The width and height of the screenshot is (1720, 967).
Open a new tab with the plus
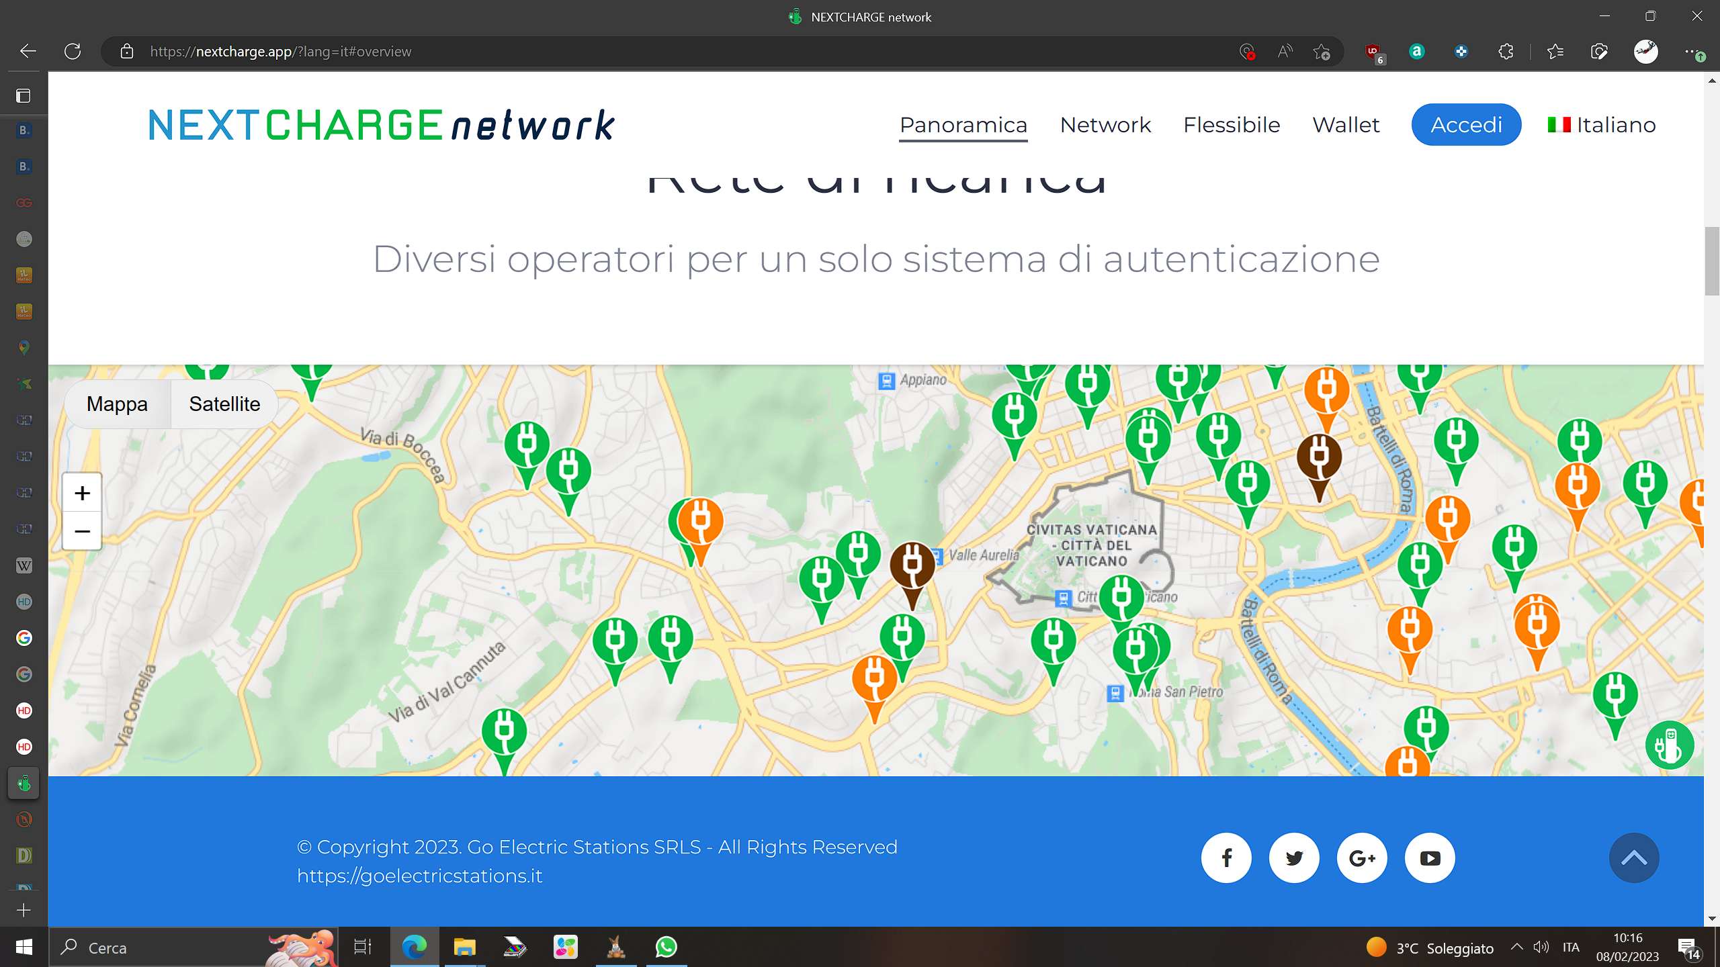[24, 910]
